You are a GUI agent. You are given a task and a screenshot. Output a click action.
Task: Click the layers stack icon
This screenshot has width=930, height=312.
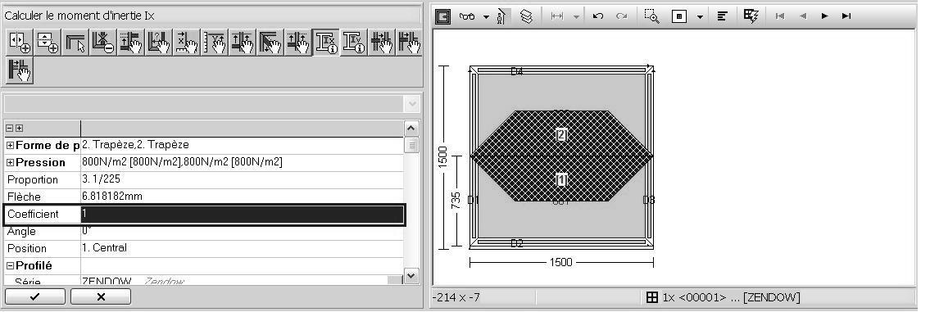click(526, 16)
